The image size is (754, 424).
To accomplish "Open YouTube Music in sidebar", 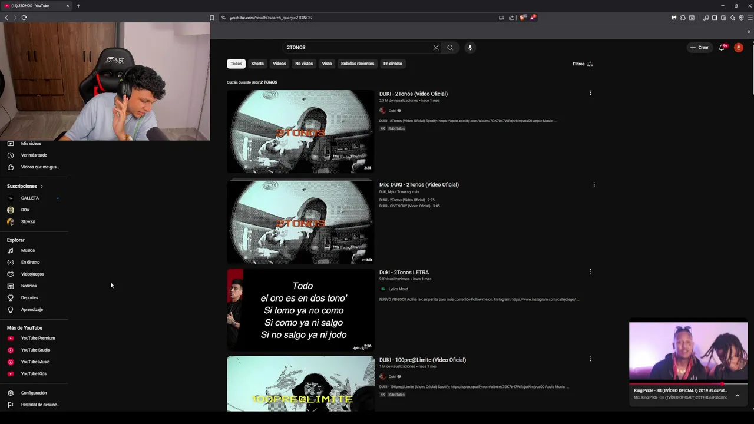I will 35,362.
